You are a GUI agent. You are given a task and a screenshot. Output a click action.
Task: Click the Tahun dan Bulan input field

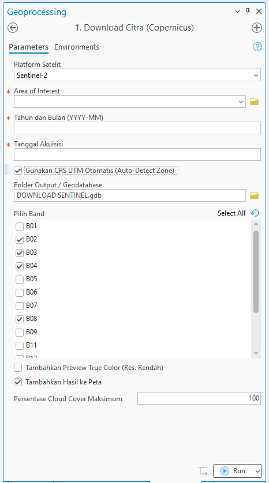click(x=137, y=128)
